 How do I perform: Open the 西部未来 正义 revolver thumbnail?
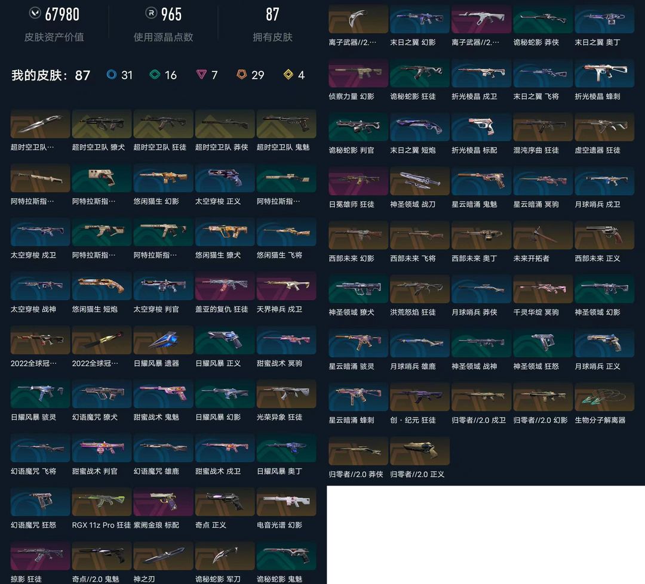(x=604, y=235)
